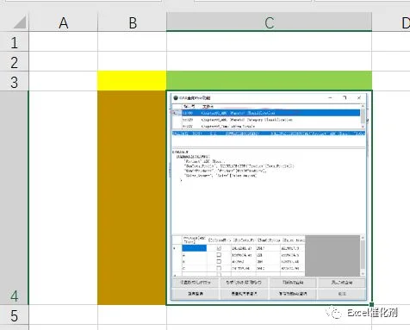
Task: Click the yellow cell B3
Action: point(132,81)
